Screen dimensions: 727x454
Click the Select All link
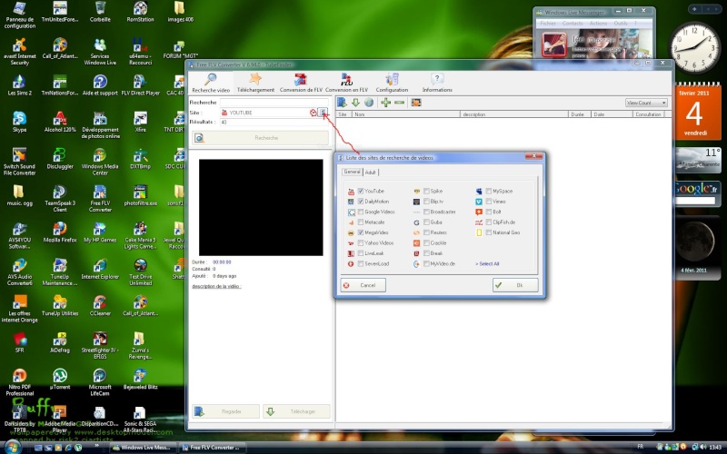point(487,264)
